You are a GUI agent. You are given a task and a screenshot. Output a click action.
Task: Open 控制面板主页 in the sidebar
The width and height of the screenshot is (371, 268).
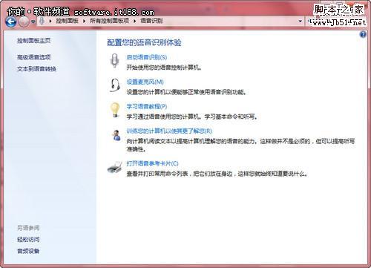click(33, 41)
